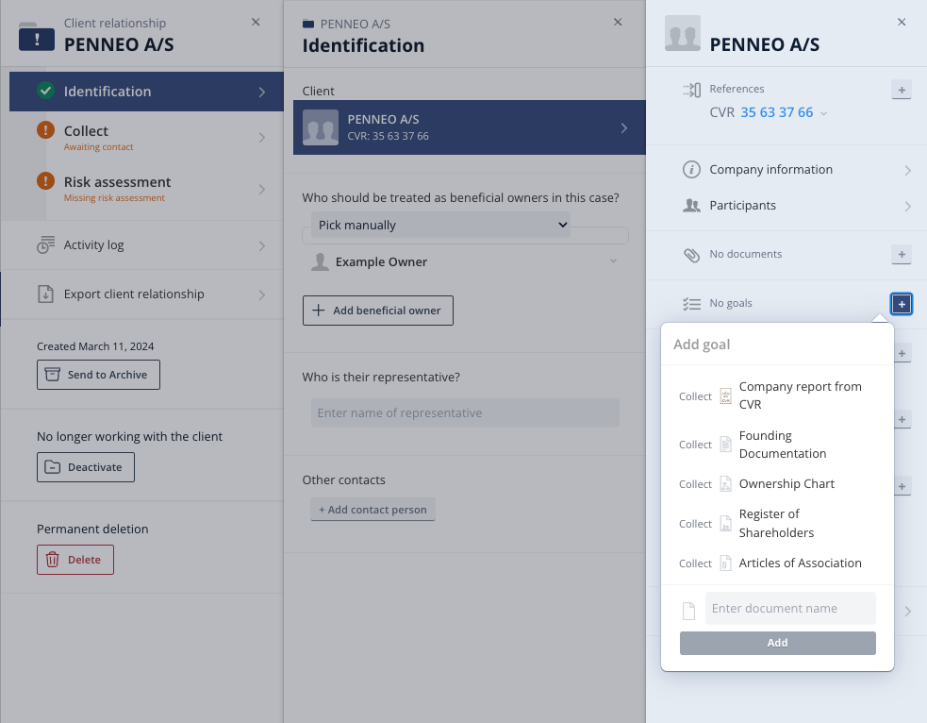Click the chevron on Risk assessment row
Viewport: 927px width, 723px height.
click(262, 190)
